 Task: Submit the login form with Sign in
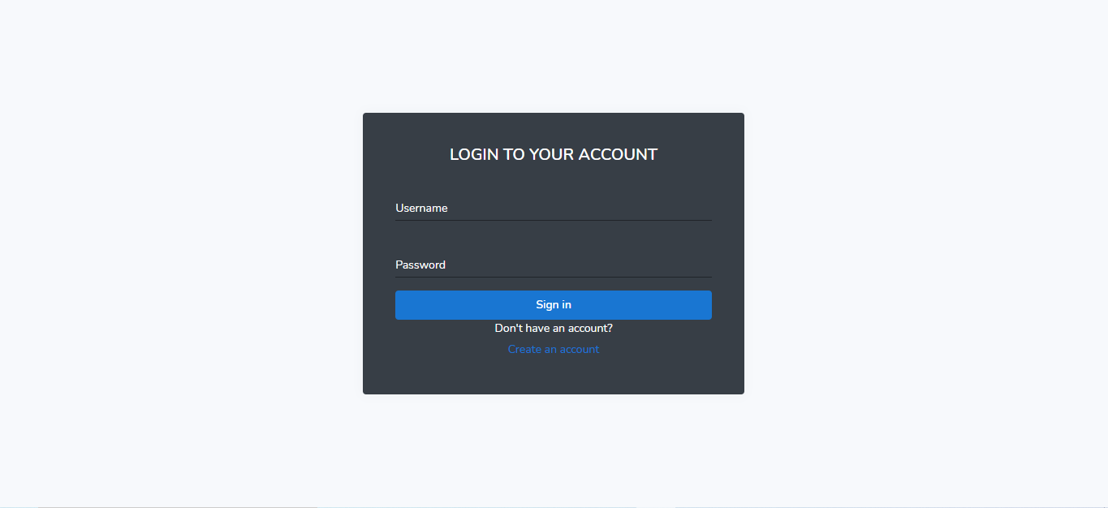tap(554, 305)
